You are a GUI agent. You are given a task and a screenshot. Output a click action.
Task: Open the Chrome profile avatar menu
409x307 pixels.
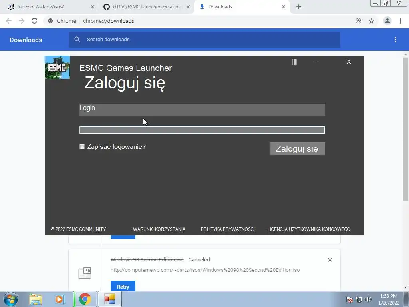coord(387,21)
